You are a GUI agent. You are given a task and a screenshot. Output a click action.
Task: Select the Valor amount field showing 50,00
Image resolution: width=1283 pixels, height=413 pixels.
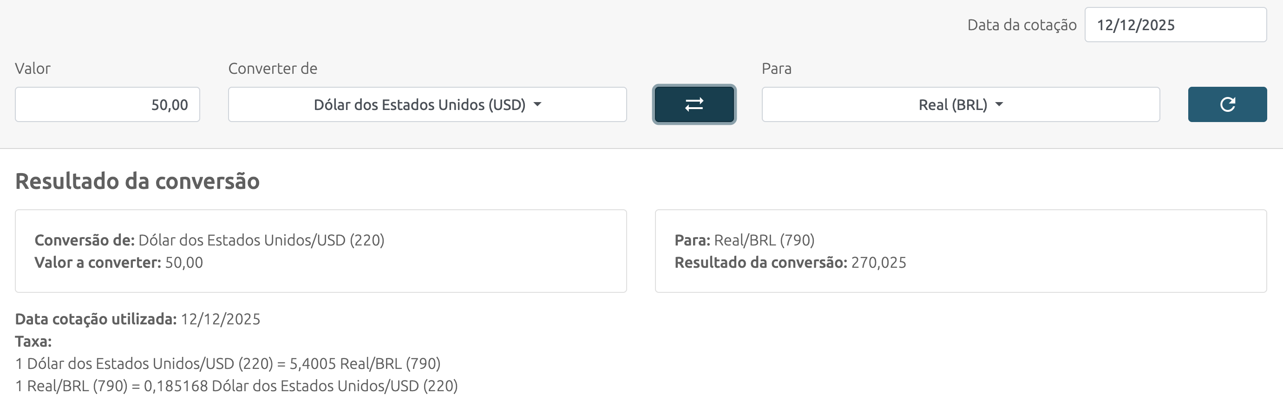[107, 104]
